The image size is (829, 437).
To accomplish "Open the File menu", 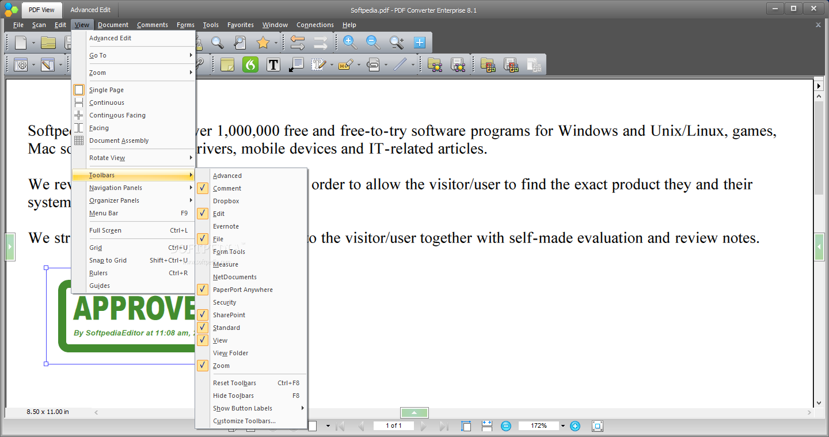I will (18, 25).
